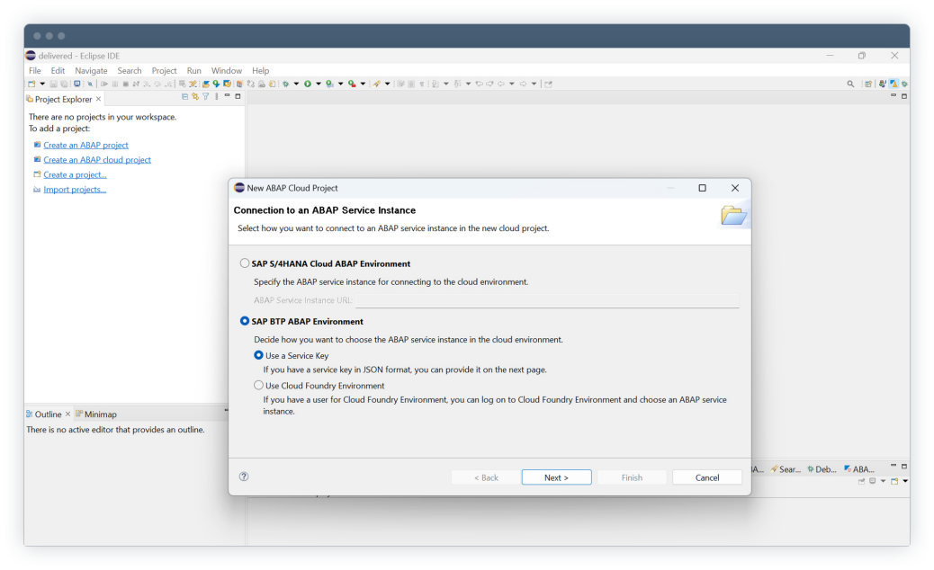Click the Next > button

(x=556, y=477)
